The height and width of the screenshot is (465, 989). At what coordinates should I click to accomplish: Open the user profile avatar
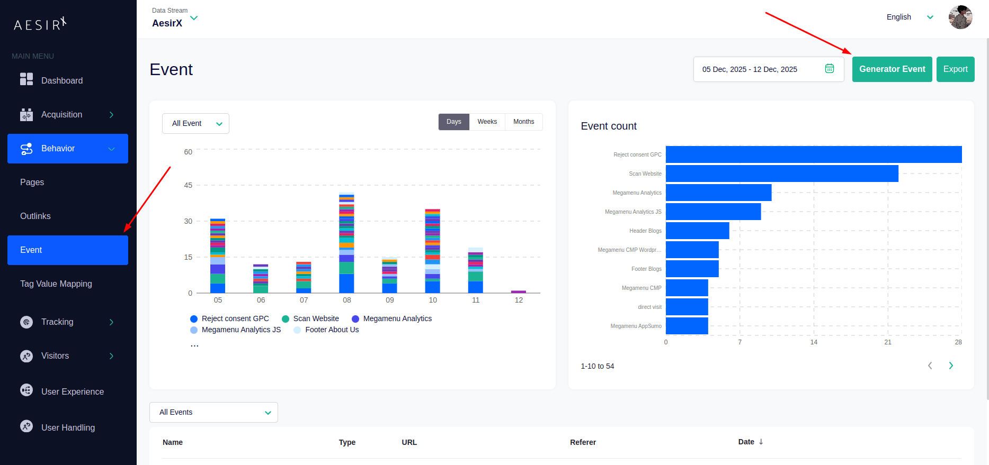[x=960, y=17]
